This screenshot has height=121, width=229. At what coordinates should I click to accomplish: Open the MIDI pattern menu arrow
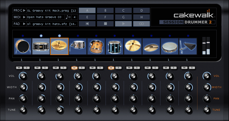(x=24, y=17)
